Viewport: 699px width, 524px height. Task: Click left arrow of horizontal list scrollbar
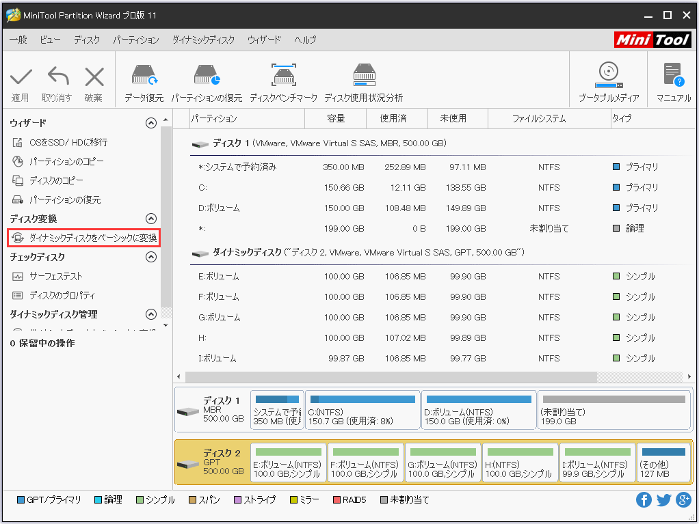(x=179, y=376)
